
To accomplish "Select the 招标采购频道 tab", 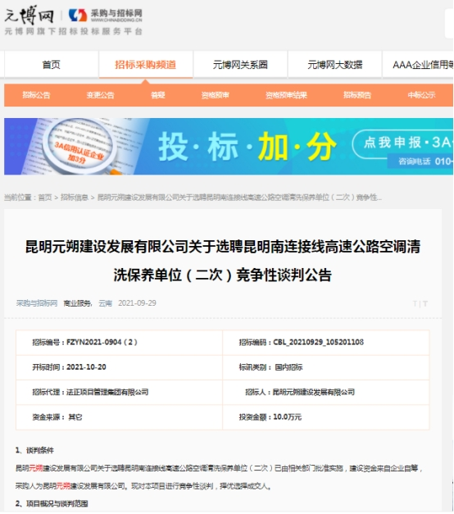I will tap(146, 65).
